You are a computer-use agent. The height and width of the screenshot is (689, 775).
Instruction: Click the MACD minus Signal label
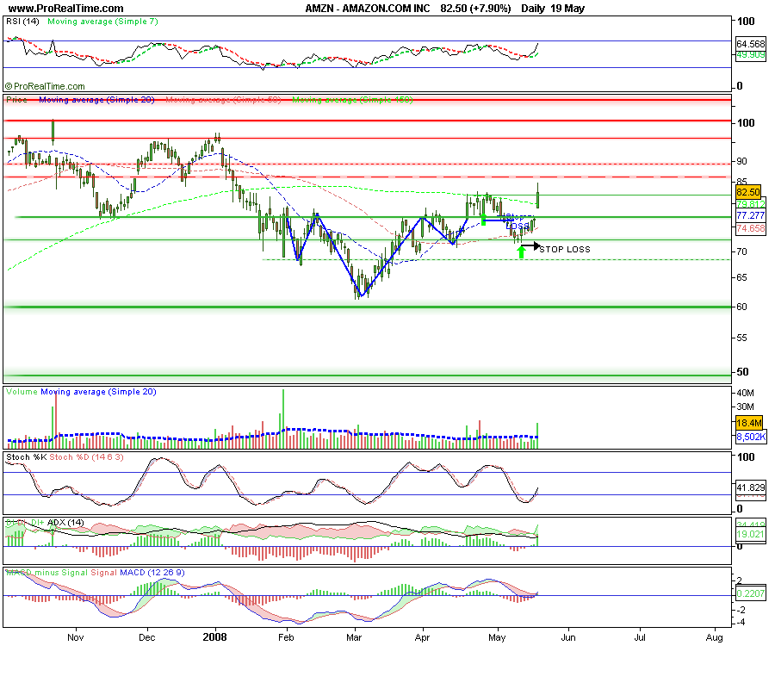pyautogui.click(x=46, y=573)
